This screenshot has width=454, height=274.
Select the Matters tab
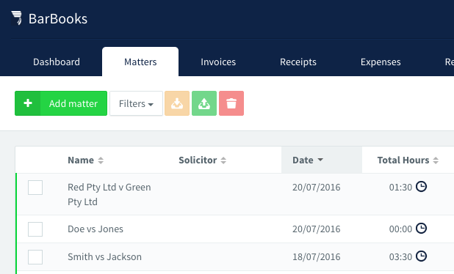point(140,62)
